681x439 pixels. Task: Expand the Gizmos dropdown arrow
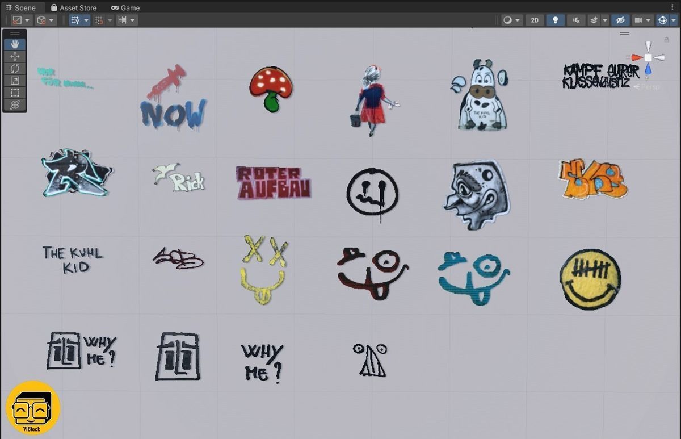click(x=673, y=20)
